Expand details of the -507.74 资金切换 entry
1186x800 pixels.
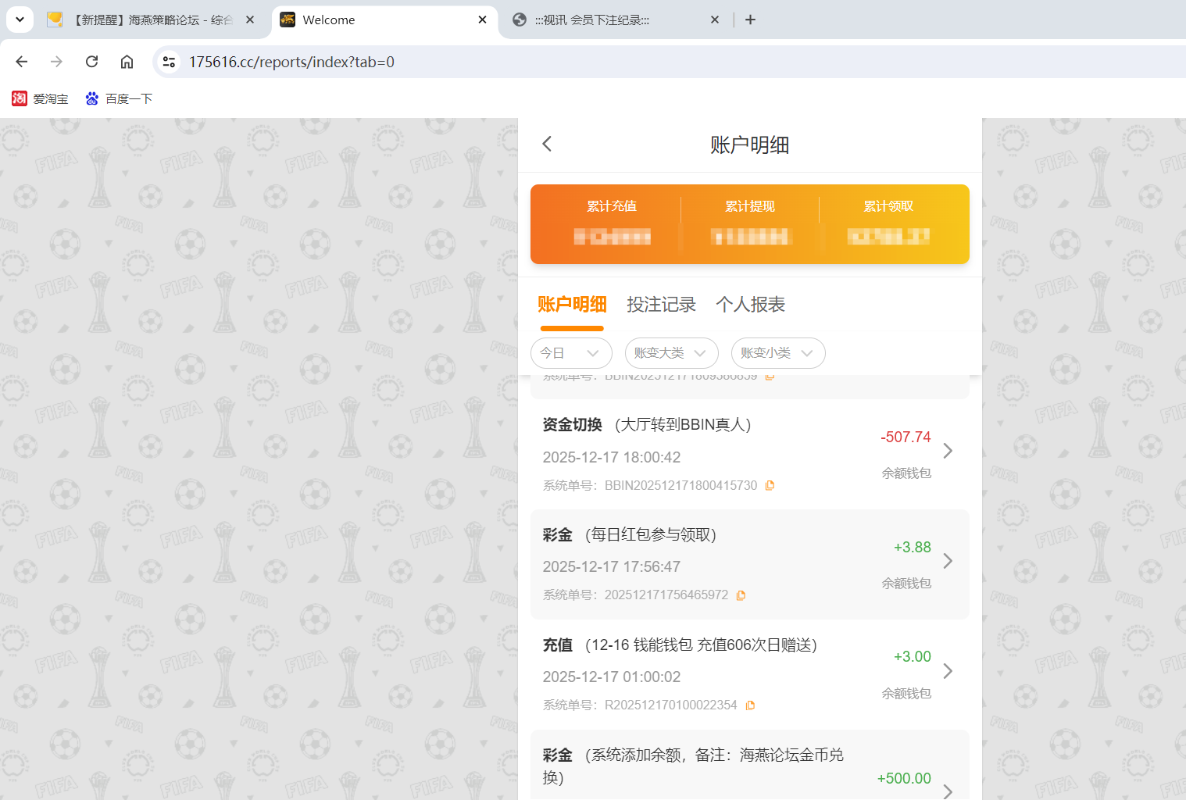click(x=948, y=451)
